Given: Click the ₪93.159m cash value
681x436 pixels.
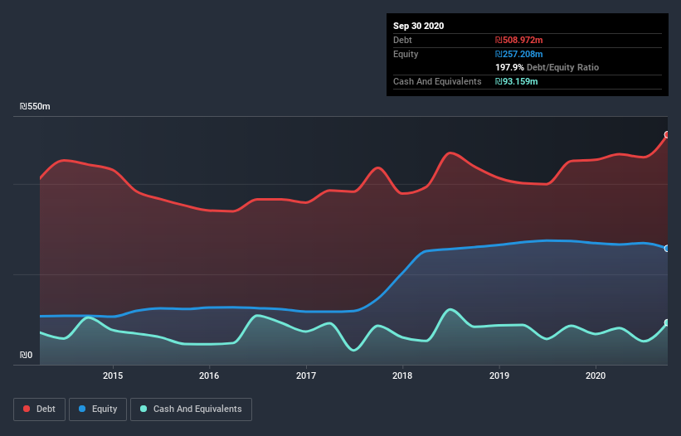Looking at the screenshot, I should 517,81.
